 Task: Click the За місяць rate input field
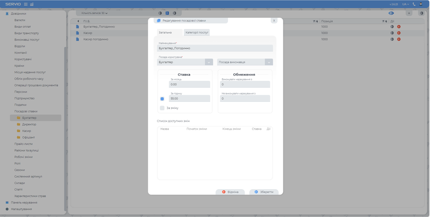point(189,84)
